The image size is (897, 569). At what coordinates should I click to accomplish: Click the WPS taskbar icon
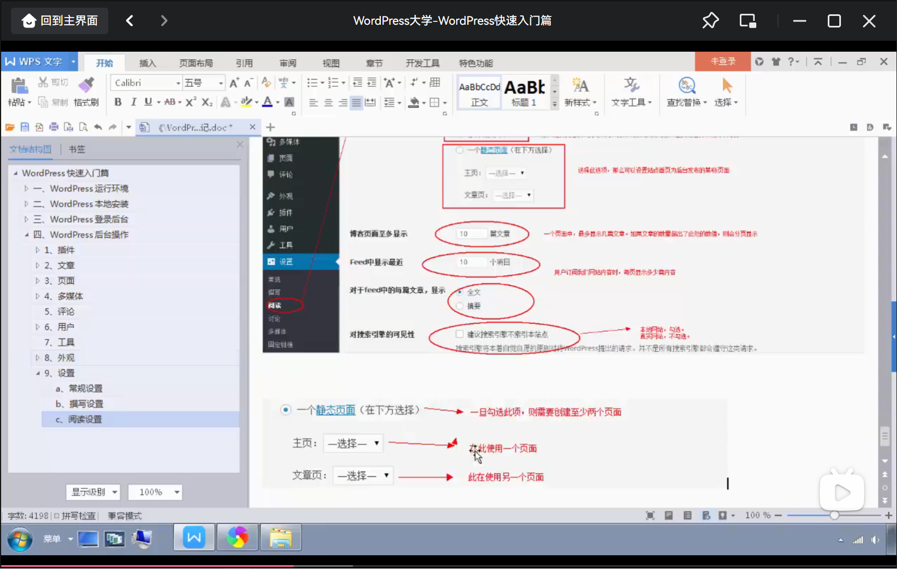194,537
